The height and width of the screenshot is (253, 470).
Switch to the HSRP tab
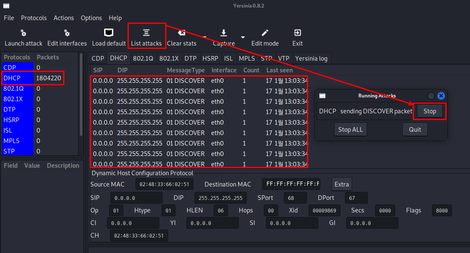point(210,59)
